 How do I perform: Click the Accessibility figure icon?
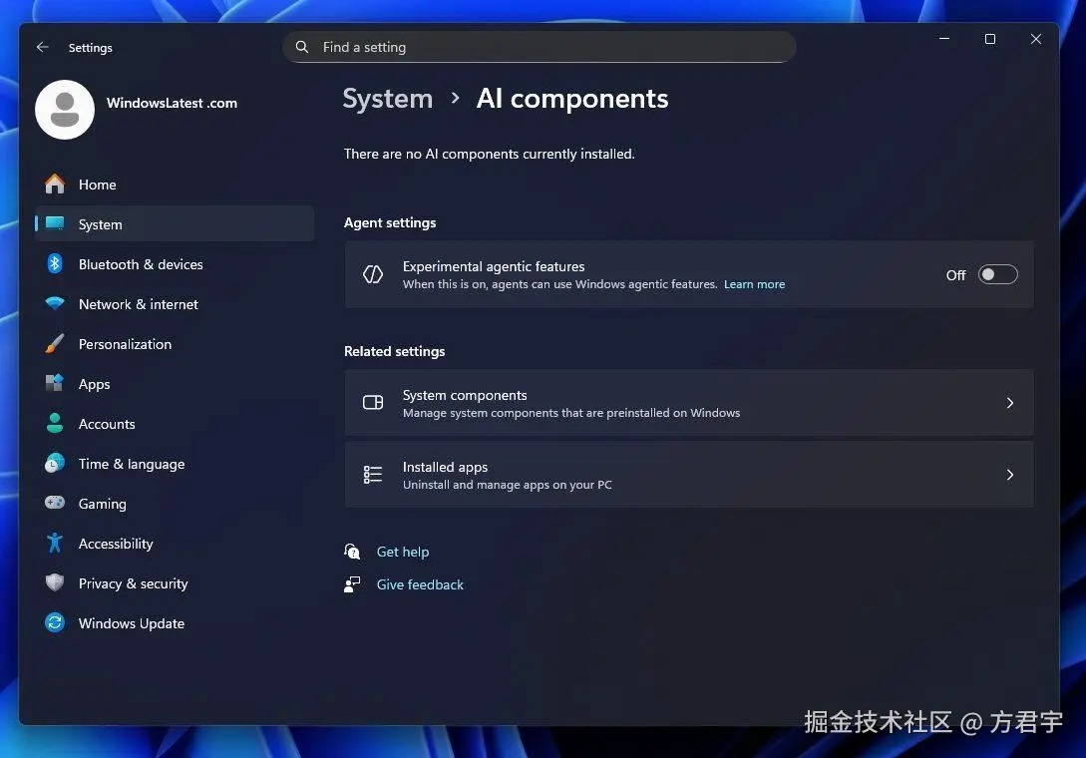pyautogui.click(x=55, y=544)
